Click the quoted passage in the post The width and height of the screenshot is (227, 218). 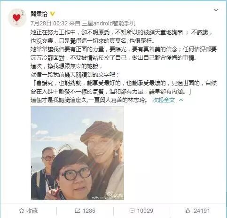(x=124, y=87)
